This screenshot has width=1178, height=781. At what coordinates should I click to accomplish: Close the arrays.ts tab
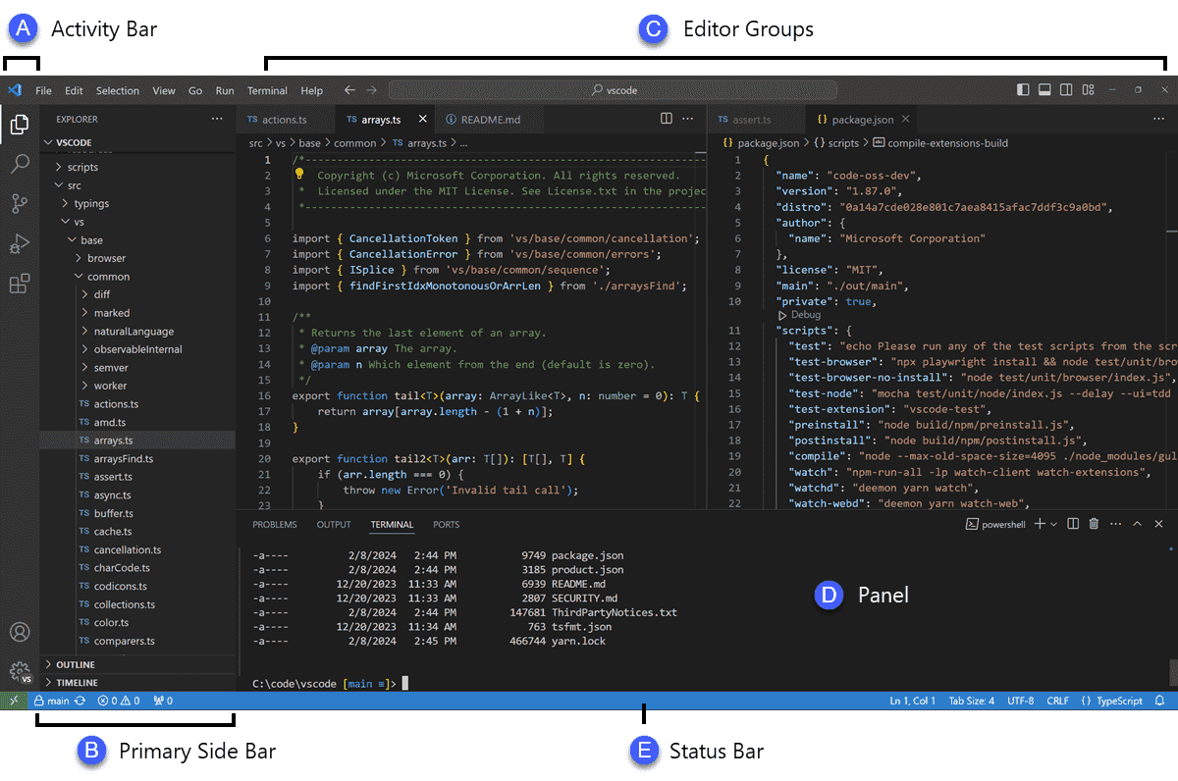pyautogui.click(x=423, y=119)
